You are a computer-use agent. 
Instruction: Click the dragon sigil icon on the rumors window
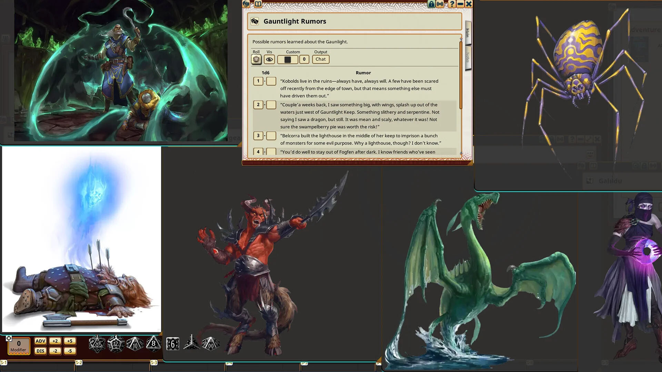[246, 4]
